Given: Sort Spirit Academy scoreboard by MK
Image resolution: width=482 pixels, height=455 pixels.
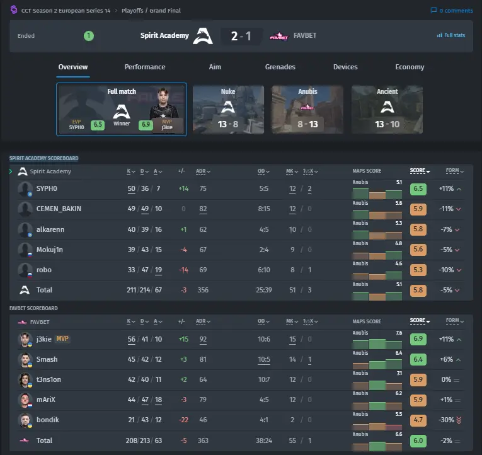Looking at the screenshot, I should (x=292, y=171).
